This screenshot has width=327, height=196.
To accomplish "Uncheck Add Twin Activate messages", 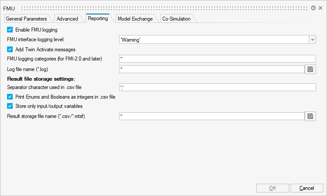I will 10,50.
